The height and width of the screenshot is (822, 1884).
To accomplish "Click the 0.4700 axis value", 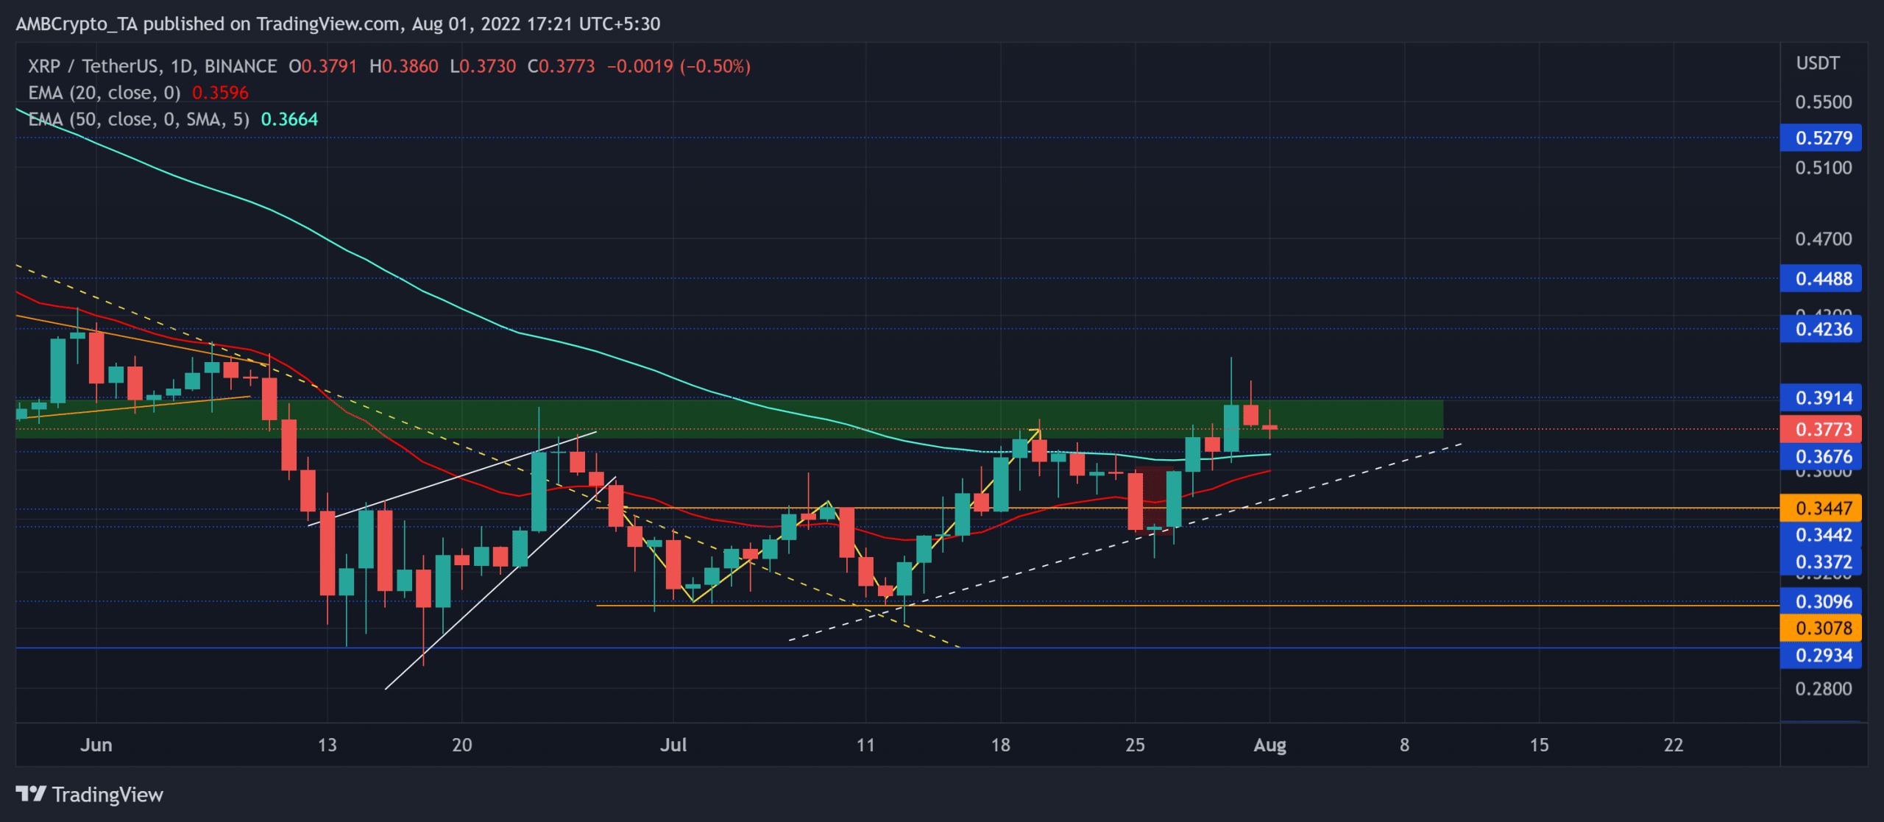I will (1823, 239).
